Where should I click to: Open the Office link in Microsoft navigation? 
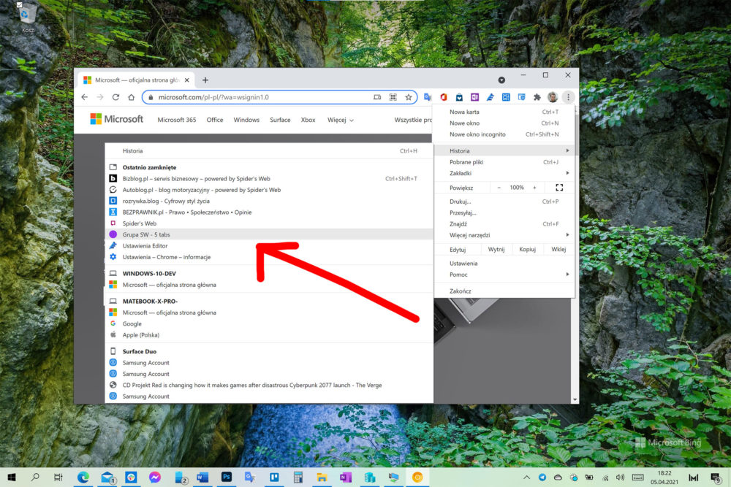point(214,120)
